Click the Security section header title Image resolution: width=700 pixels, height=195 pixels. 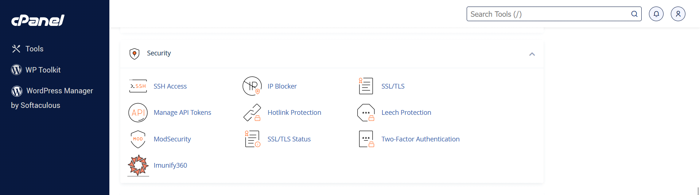click(159, 53)
